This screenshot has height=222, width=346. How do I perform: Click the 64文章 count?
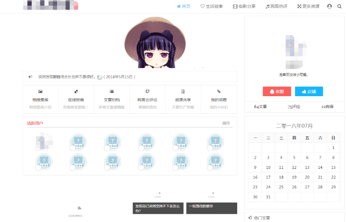point(260,107)
